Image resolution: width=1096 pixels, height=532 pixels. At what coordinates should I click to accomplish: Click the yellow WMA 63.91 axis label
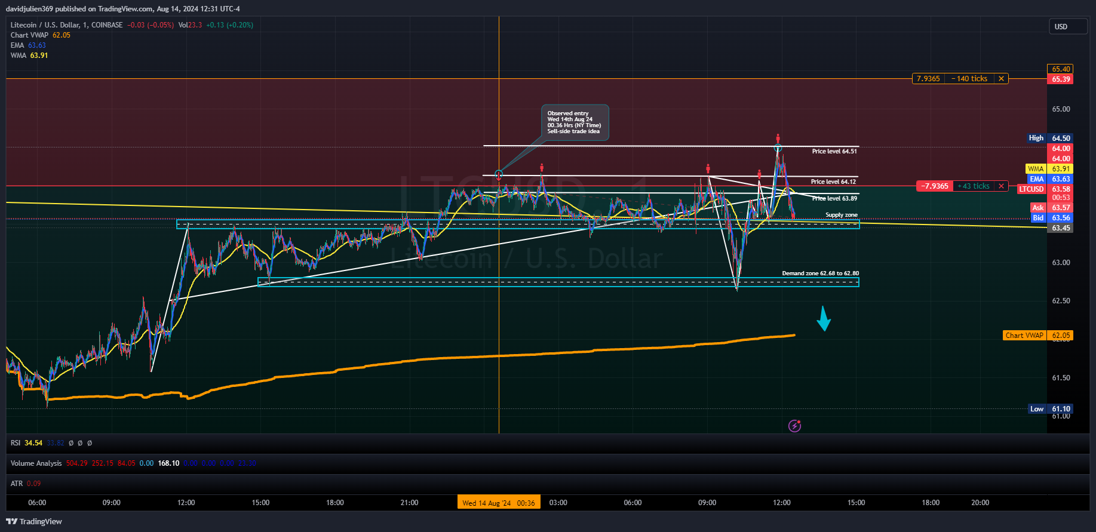pos(1049,169)
